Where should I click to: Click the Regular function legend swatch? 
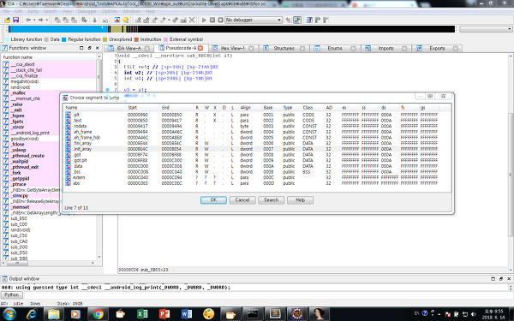click(x=64, y=39)
